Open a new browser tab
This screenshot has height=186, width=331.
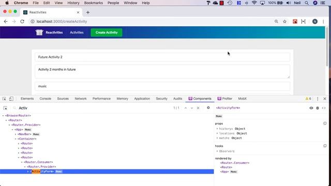click(88, 12)
